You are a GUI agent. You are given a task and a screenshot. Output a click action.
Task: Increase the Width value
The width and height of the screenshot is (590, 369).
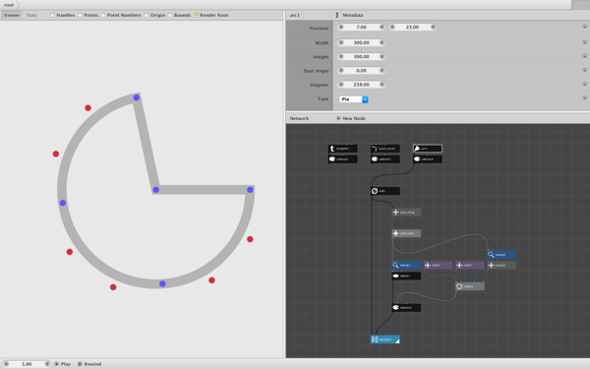pyautogui.click(x=382, y=42)
